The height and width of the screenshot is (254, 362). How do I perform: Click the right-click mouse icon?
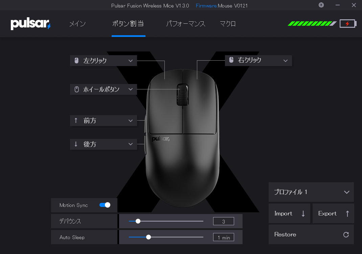coord(231,60)
